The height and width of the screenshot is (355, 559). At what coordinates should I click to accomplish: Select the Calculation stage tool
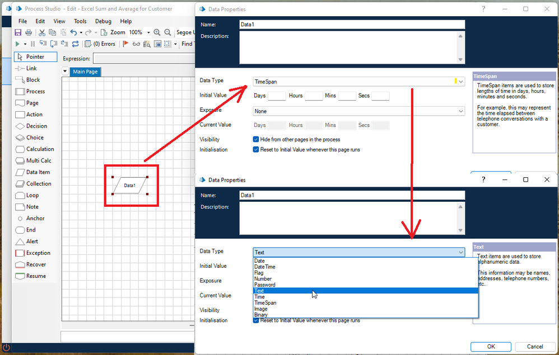[x=39, y=149]
